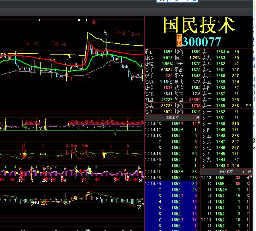Image resolution: width=256 pixels, height=231 pixels.
Task: Click the 总买 value 8074
Action: click(168, 112)
